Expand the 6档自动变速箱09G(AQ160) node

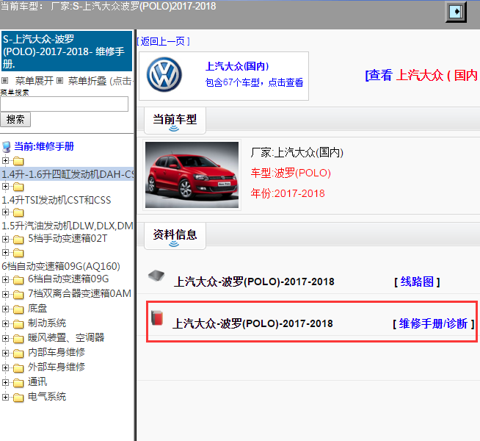[x=5, y=252]
